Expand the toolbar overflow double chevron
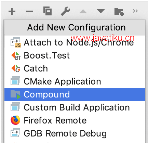The height and width of the screenshot is (144, 149). [x=135, y=11]
